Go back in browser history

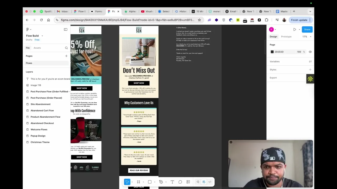[27, 20]
